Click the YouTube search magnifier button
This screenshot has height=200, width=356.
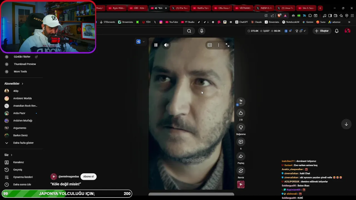pyautogui.click(x=189, y=31)
